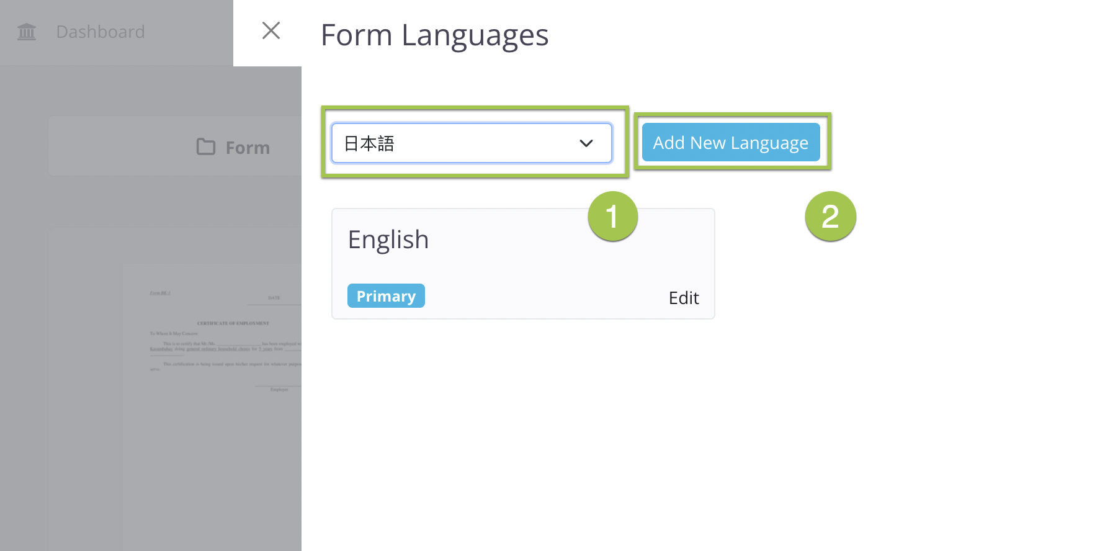The height and width of the screenshot is (551, 1118).
Task: Click the green number 2 marker
Action: tap(830, 217)
